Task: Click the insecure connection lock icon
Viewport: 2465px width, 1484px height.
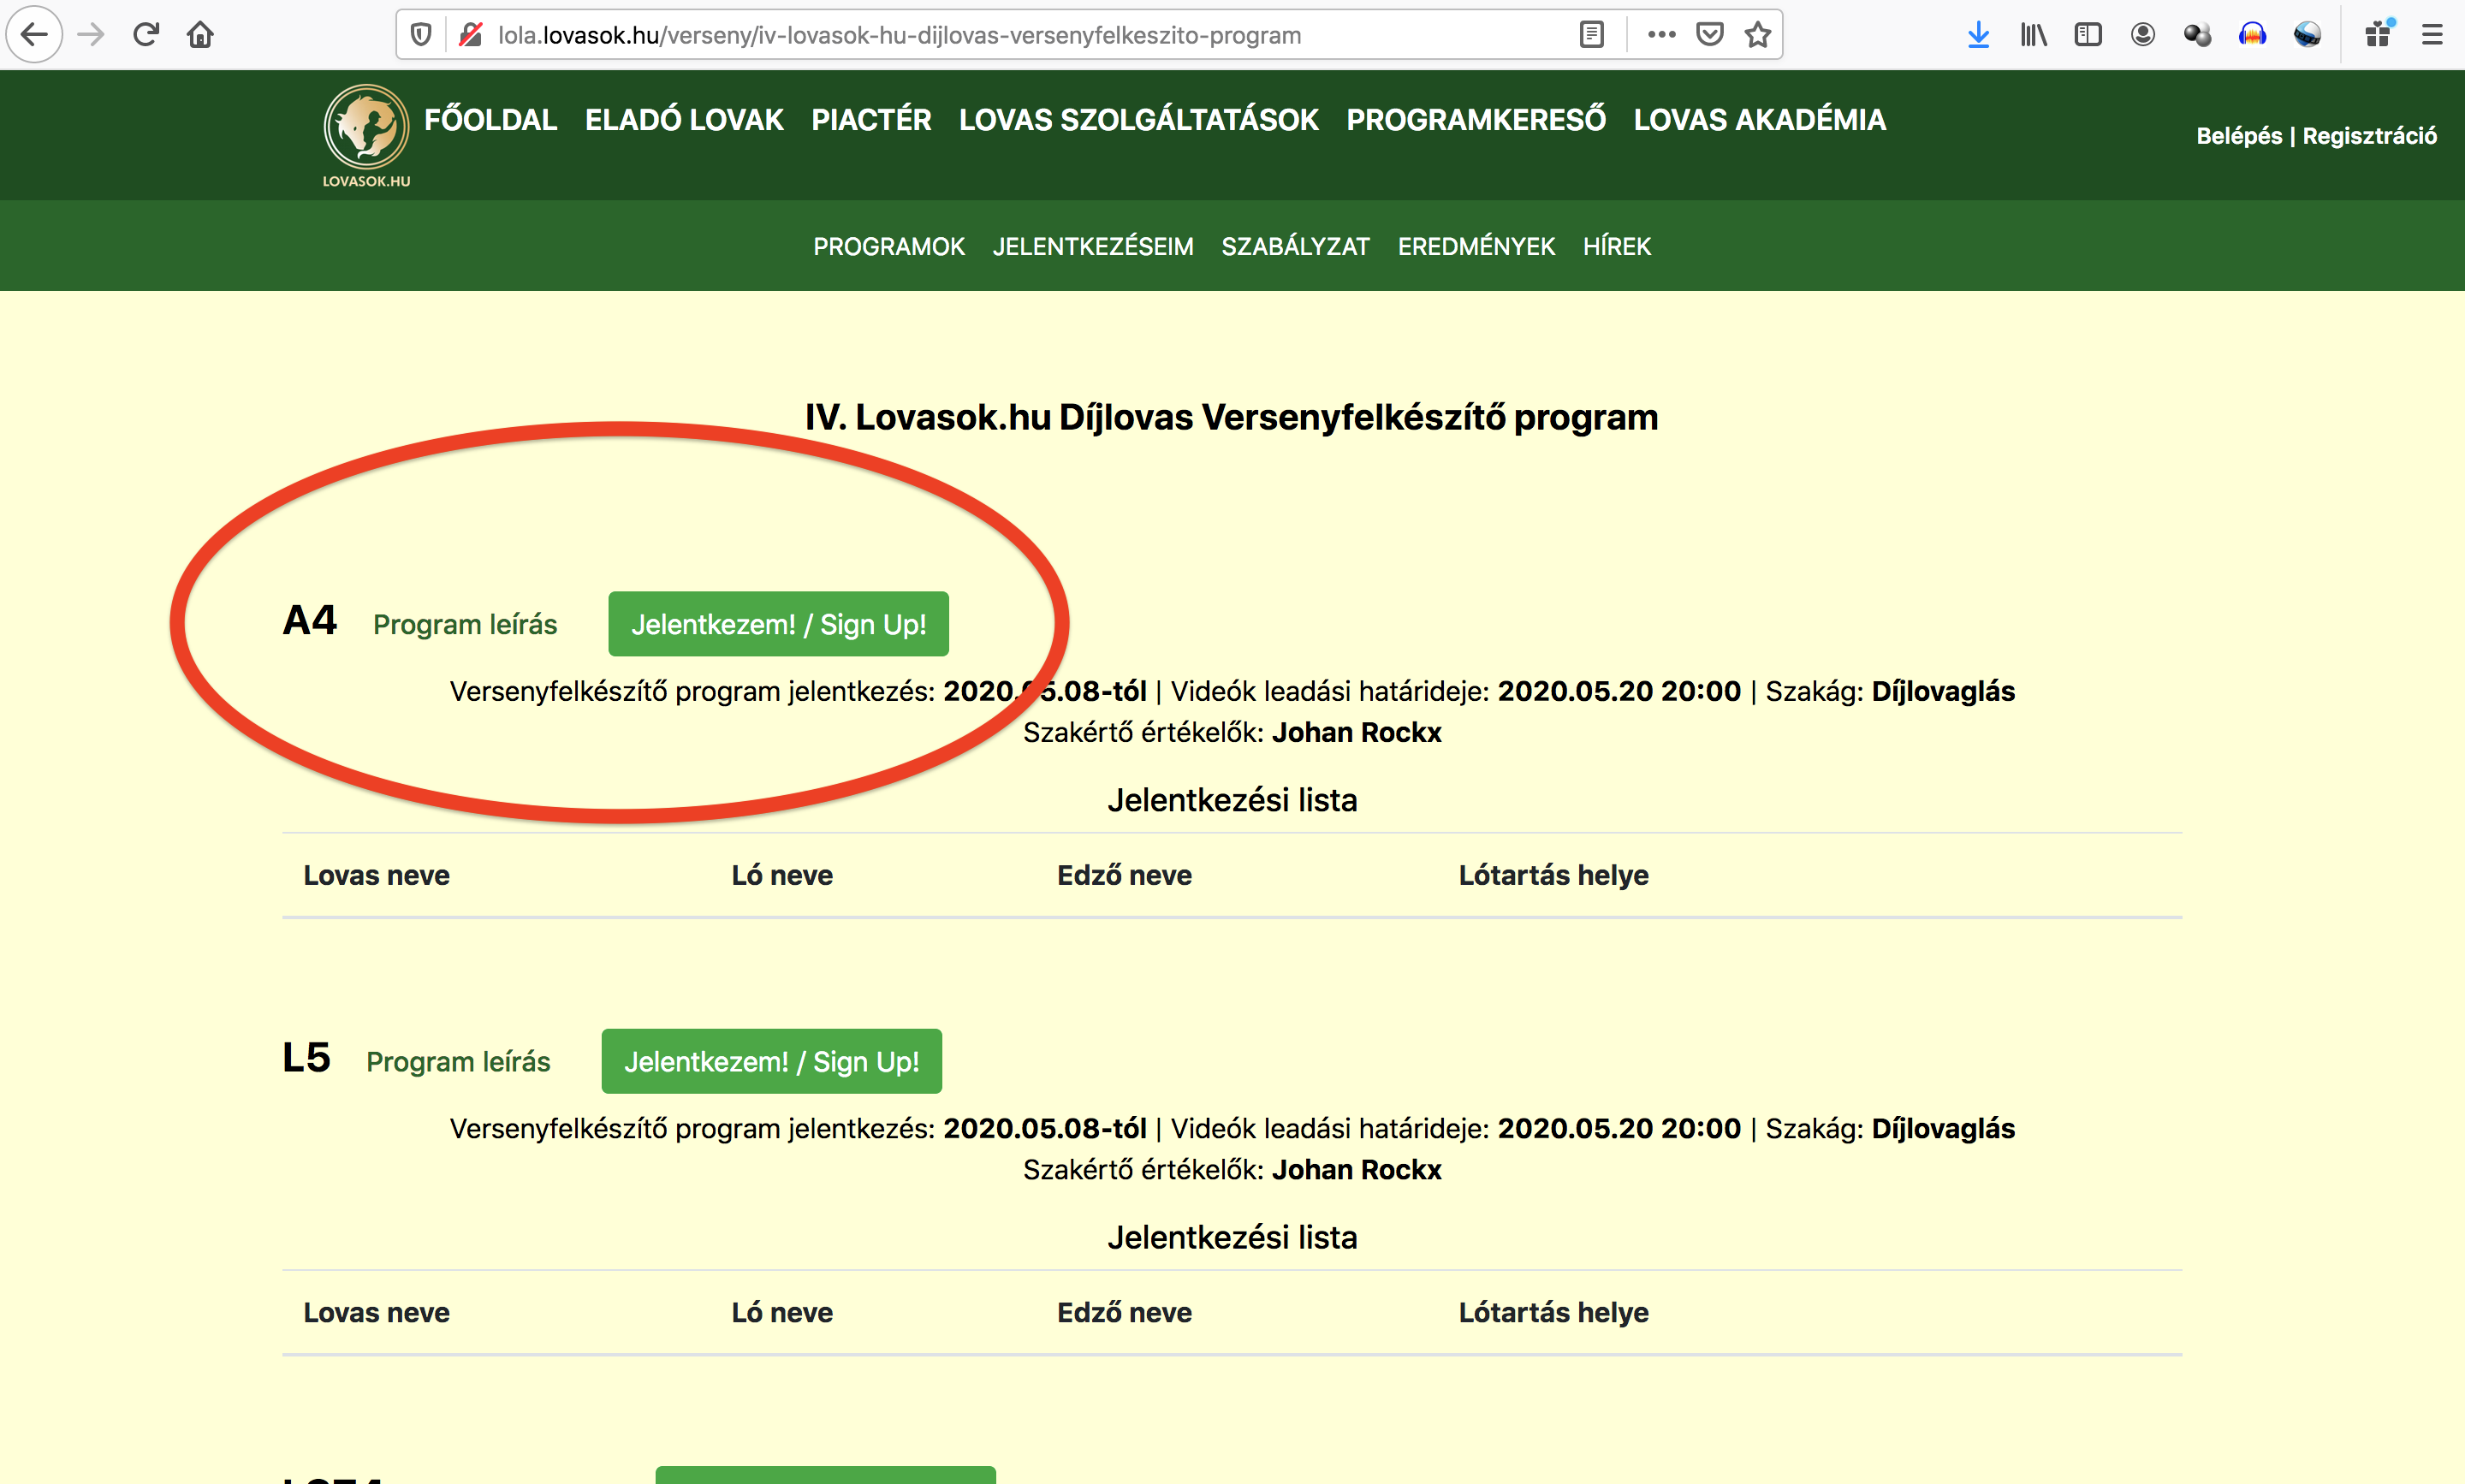Action: [470, 35]
